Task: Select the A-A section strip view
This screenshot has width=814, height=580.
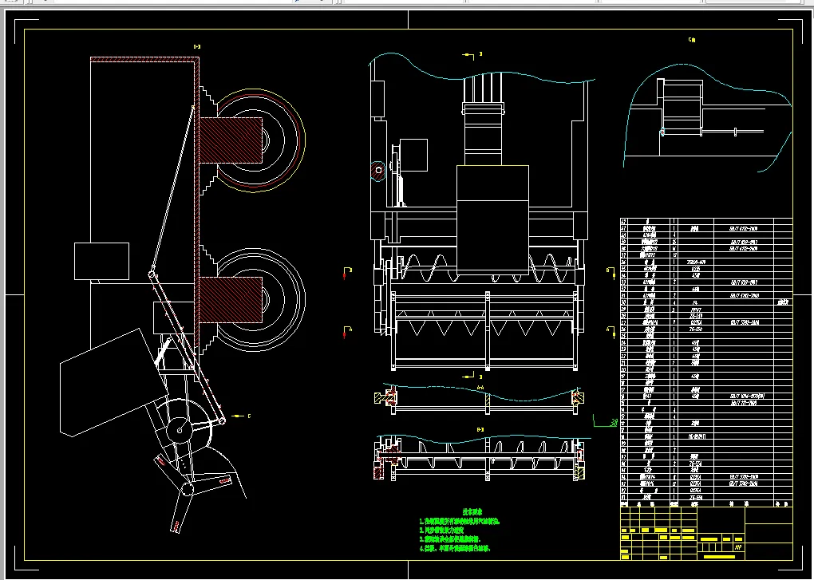Action: pos(480,400)
